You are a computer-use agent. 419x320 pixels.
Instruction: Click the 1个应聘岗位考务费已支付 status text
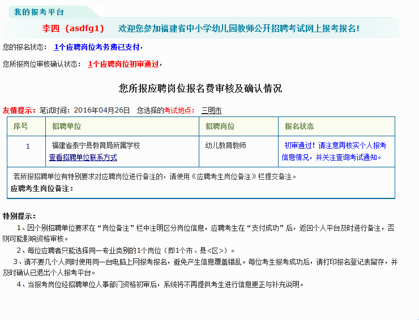point(96,47)
